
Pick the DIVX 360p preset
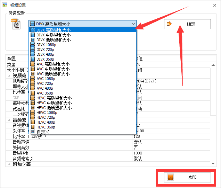pyautogui.click(x=83, y=59)
